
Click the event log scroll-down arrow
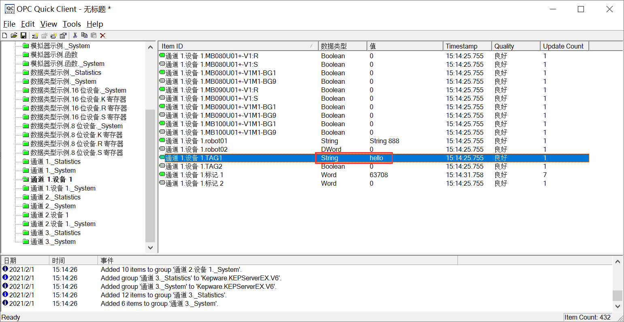[x=618, y=306]
